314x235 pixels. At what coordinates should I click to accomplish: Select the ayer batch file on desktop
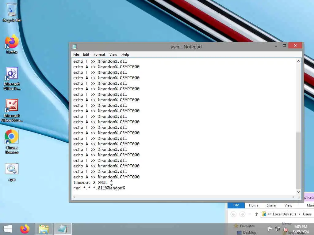[12, 172]
